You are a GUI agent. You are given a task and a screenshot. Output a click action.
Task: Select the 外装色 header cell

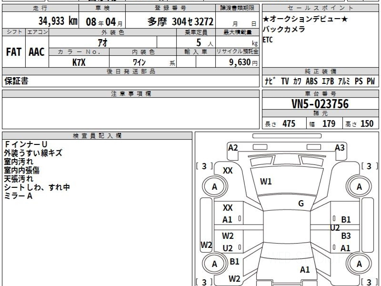click(x=113, y=32)
